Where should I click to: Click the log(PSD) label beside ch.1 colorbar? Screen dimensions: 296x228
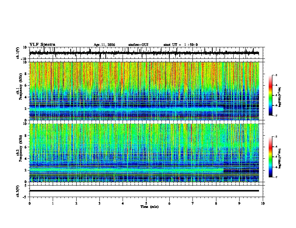coord(280,97)
